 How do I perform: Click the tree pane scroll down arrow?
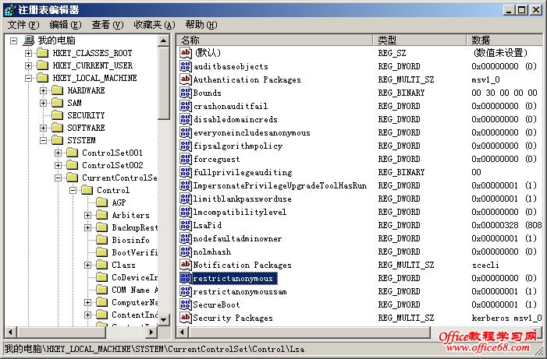pos(163,319)
